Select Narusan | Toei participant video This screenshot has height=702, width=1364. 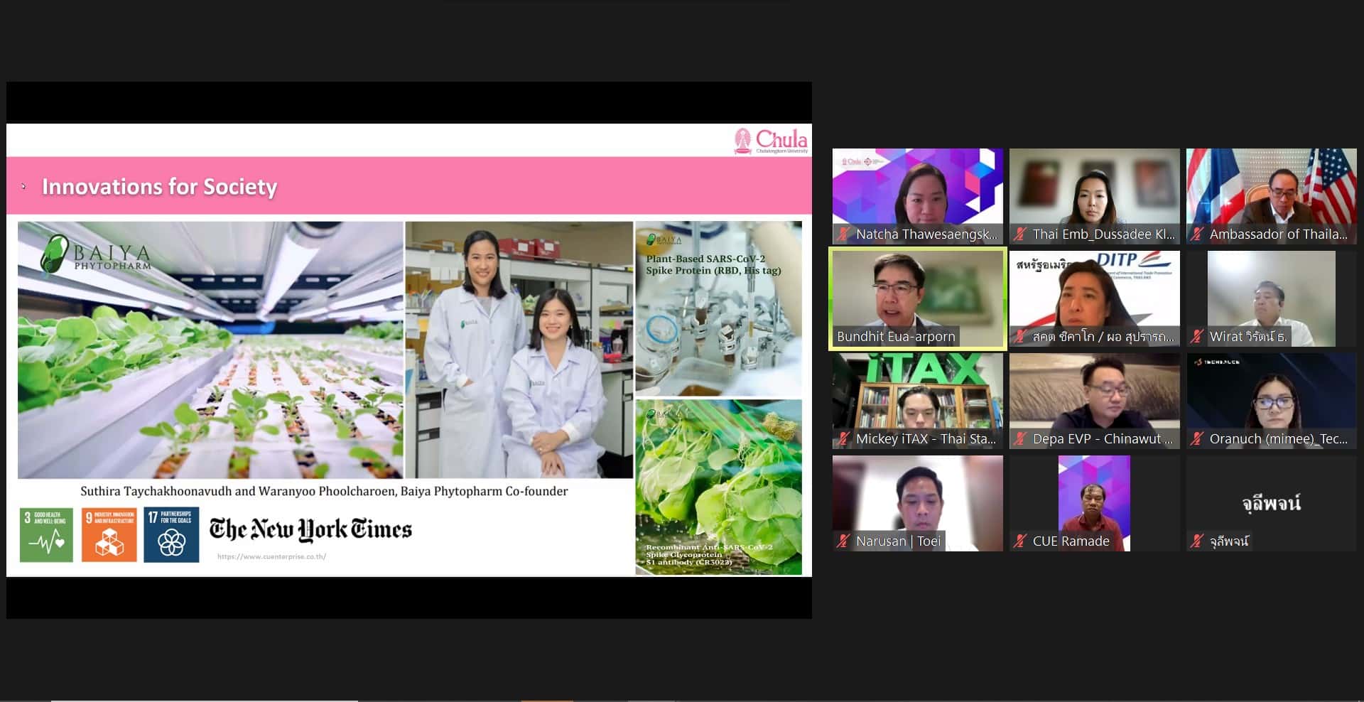click(917, 503)
